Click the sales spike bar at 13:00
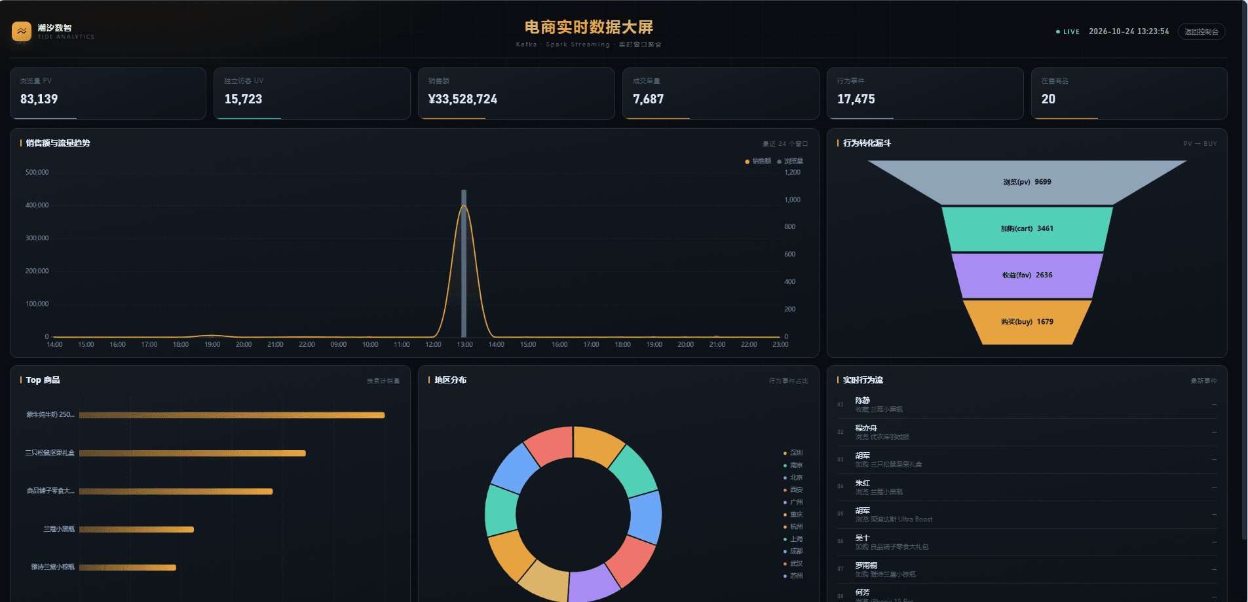1248x602 pixels. 464,263
